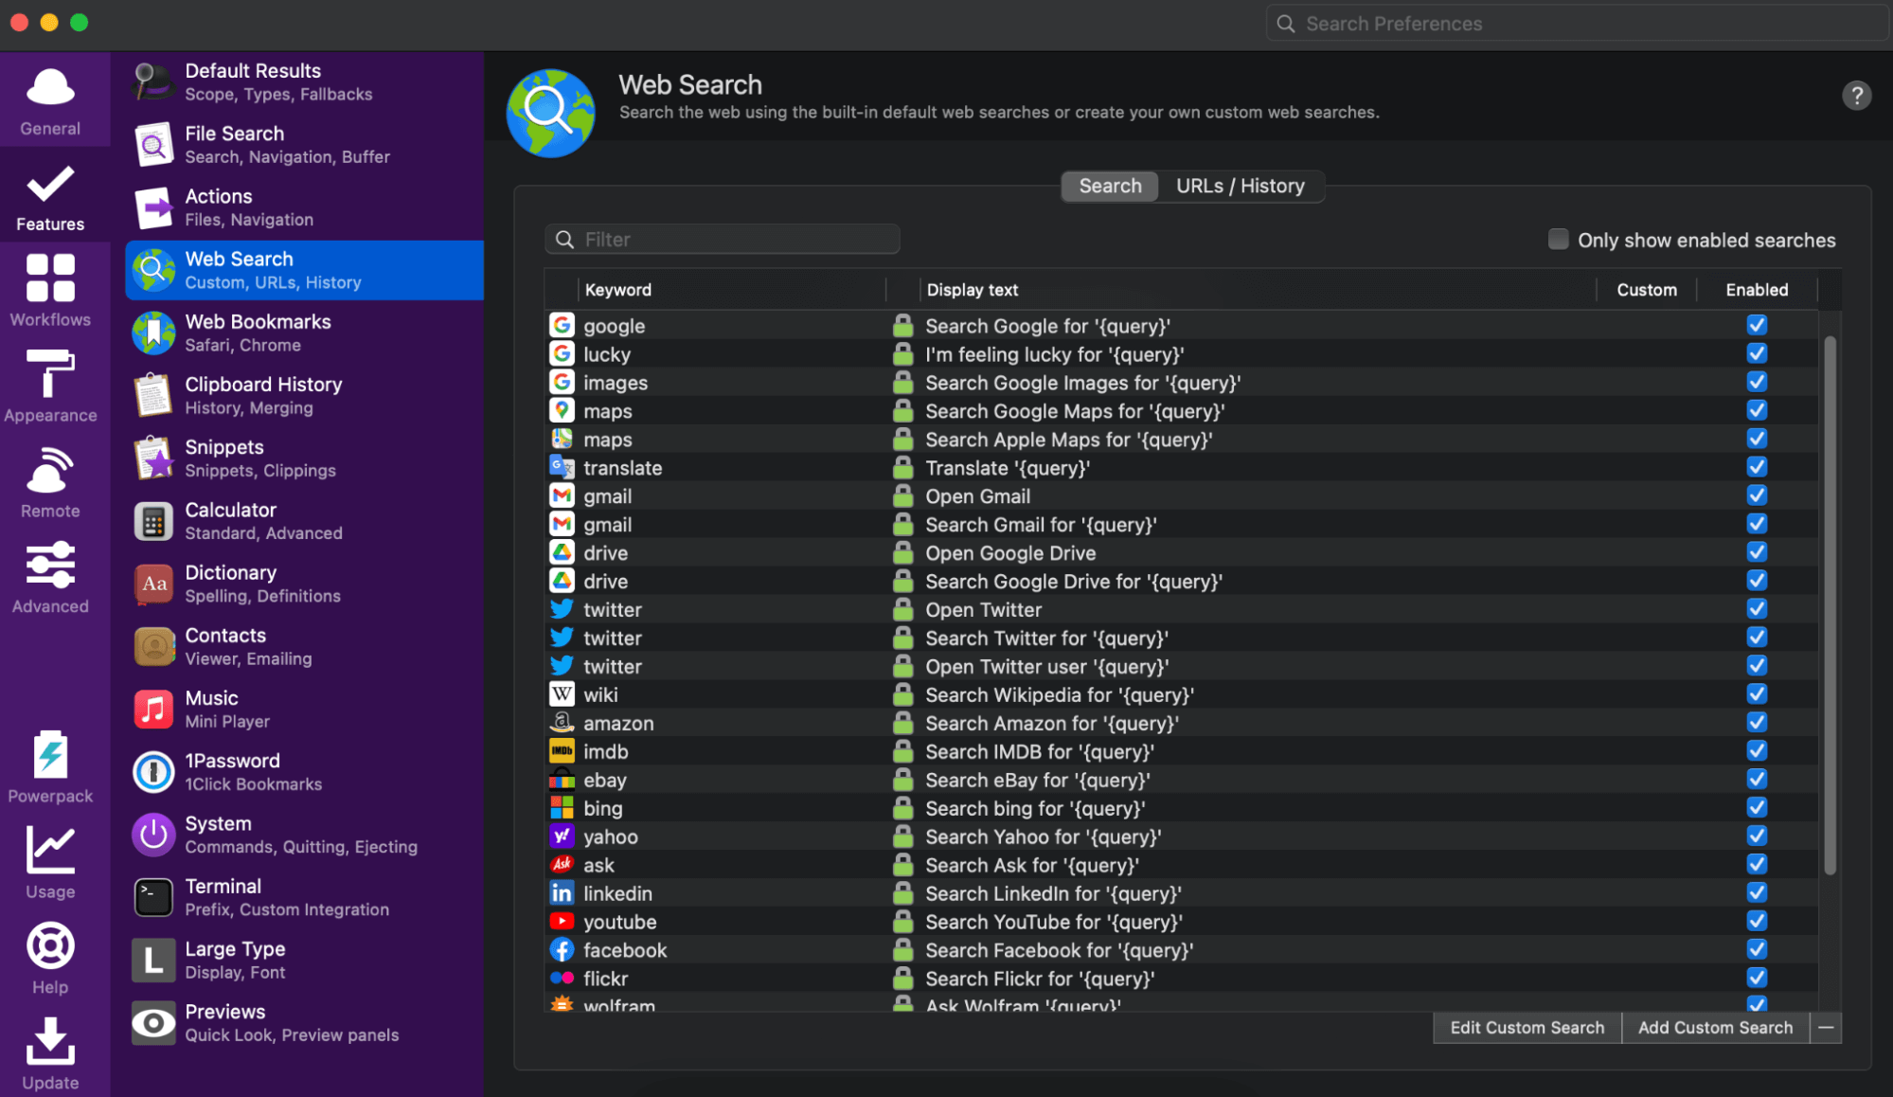
Task: Open the Features section tab
Action: tap(50, 196)
